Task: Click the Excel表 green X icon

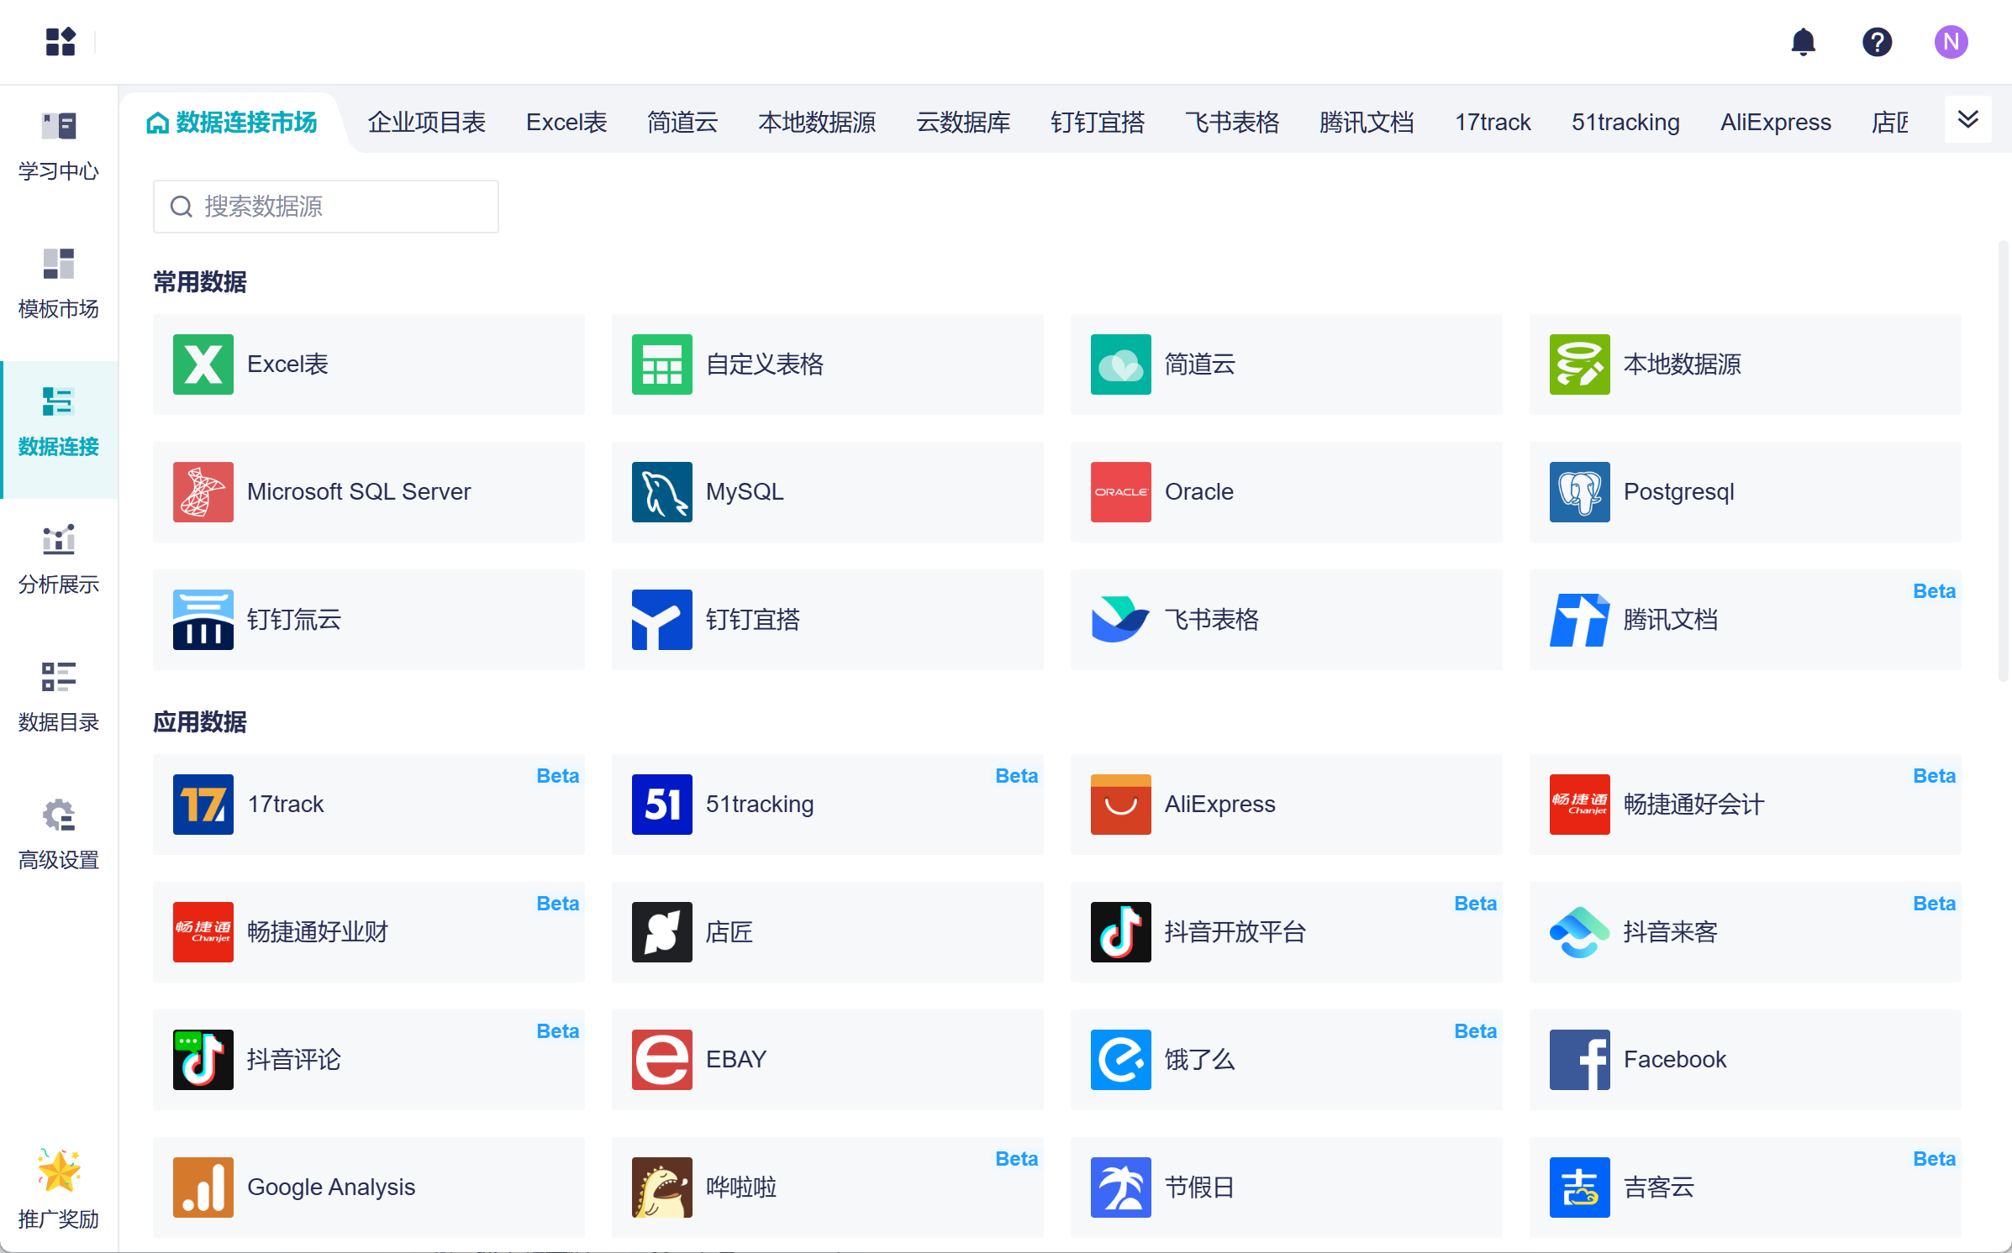Action: pyautogui.click(x=203, y=364)
